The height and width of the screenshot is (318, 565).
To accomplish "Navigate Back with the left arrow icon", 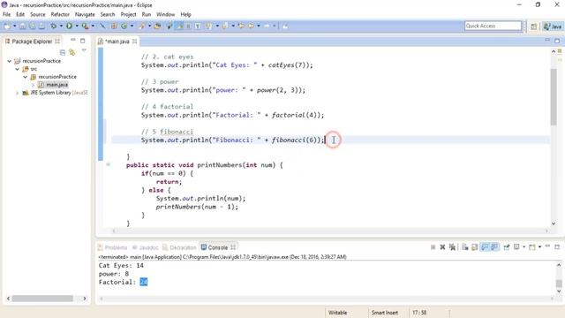I will coord(251,26).
